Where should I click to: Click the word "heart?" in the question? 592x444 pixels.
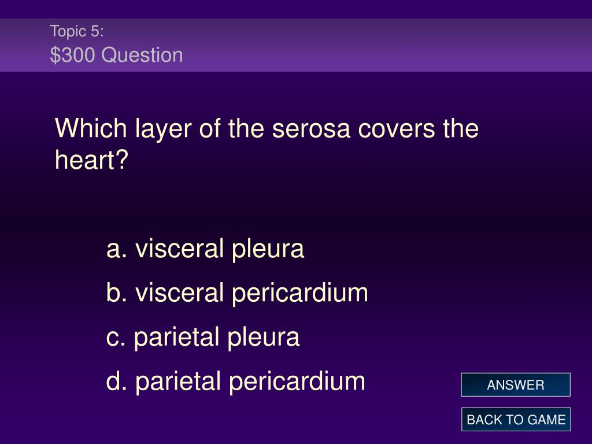pyautogui.click(x=92, y=160)
